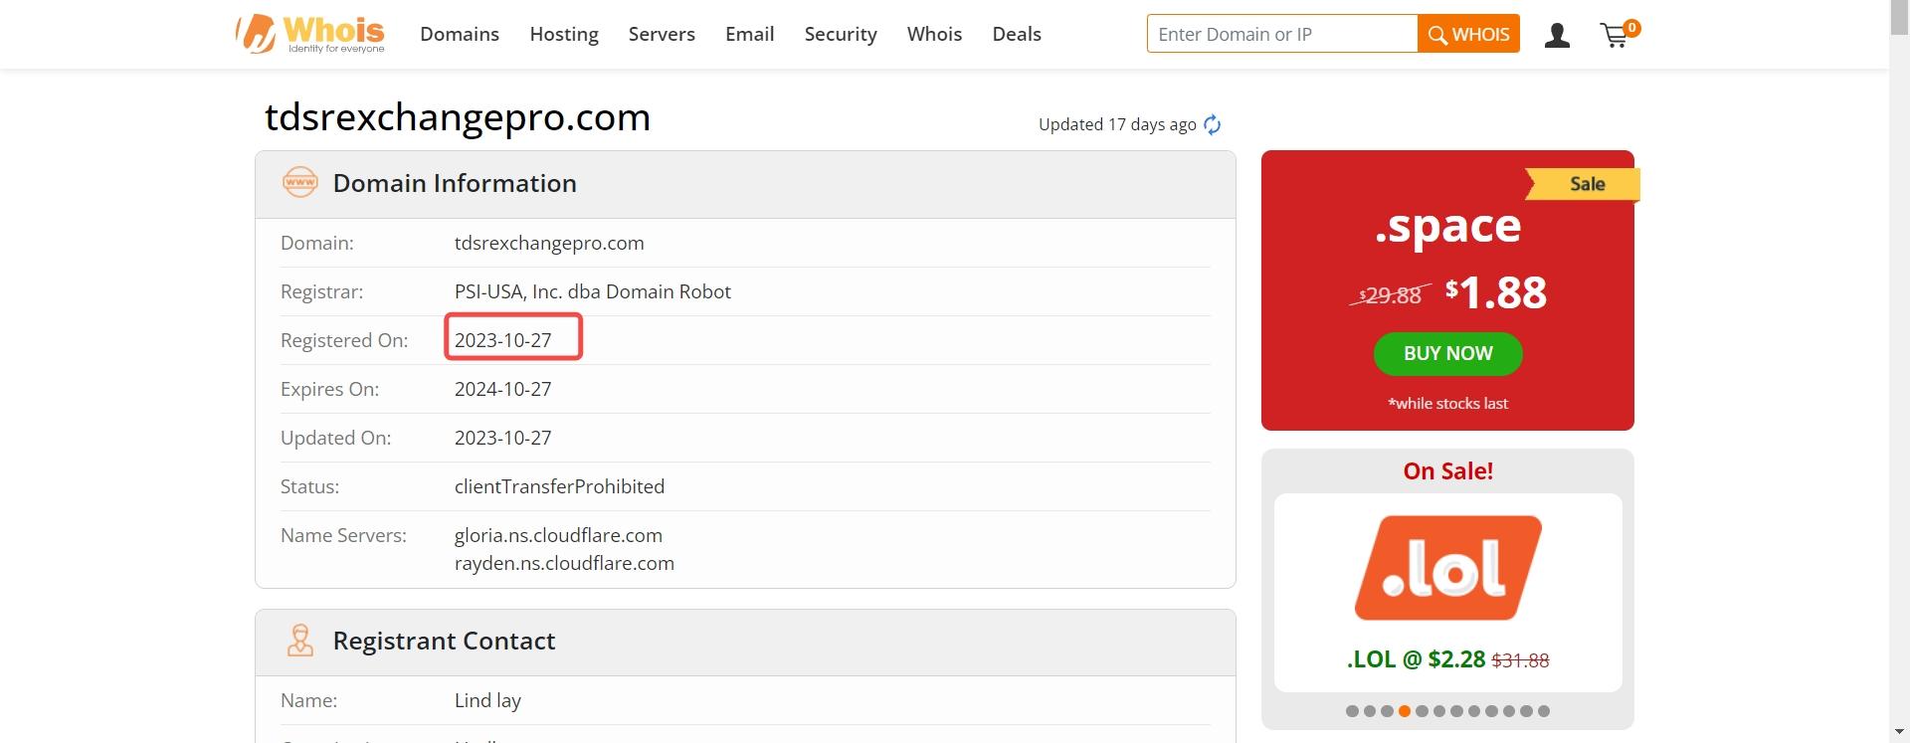Click the Registrant Contact person icon

[299, 641]
